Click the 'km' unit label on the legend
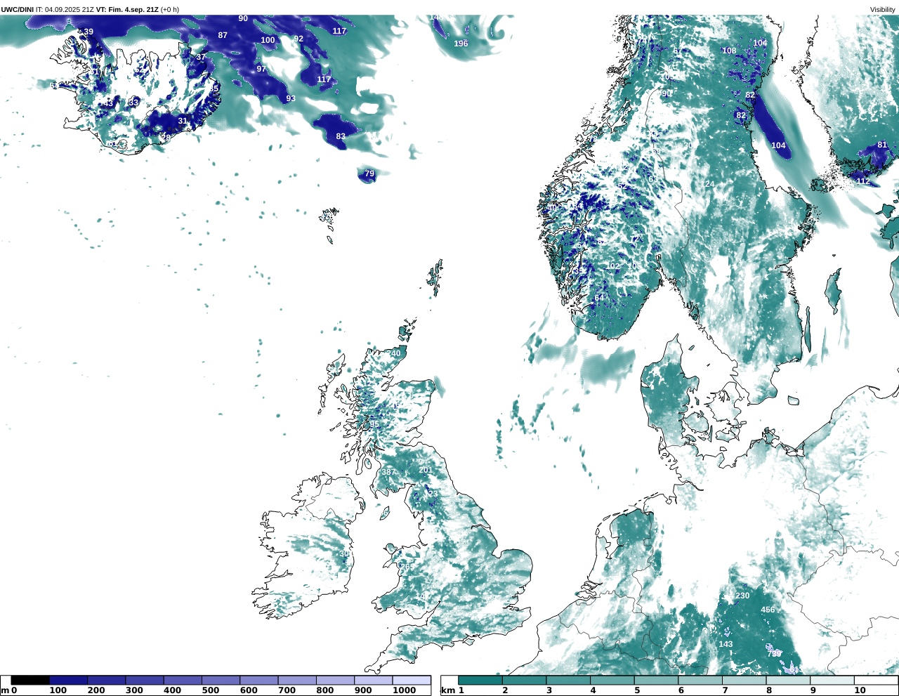 coord(447,690)
